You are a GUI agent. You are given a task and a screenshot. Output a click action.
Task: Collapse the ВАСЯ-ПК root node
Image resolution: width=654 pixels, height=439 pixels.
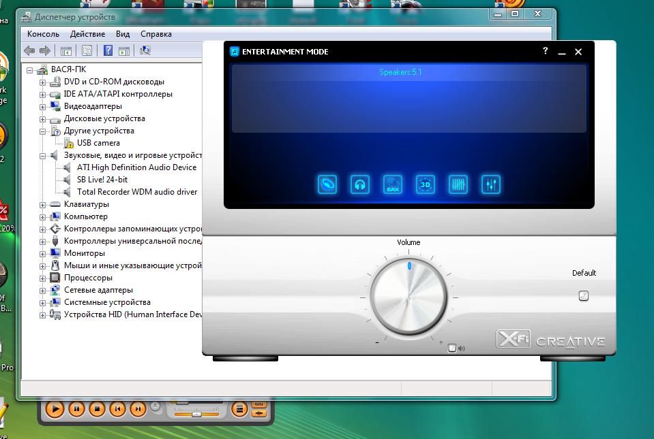click(x=30, y=70)
